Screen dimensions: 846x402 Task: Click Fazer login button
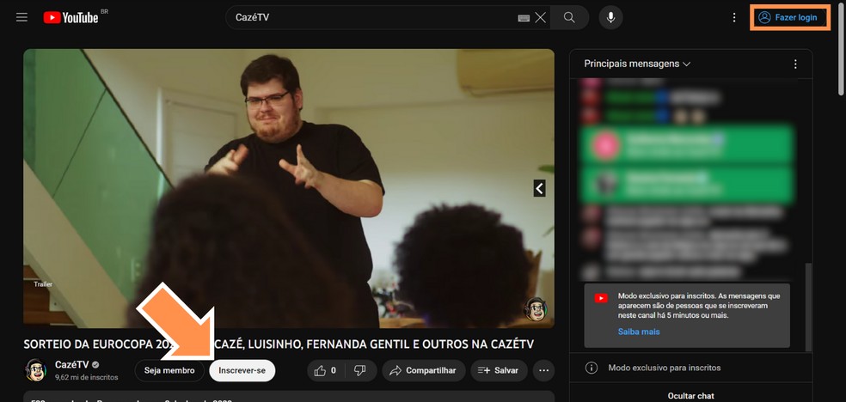pos(790,17)
